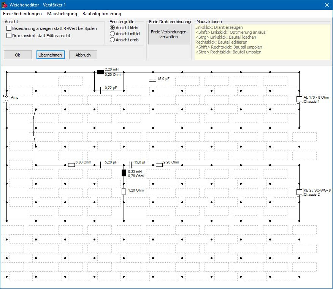Screen dimensions: 333x289
Task: Click the 2,20 Ohm resistor symbol
Action: pos(159,165)
